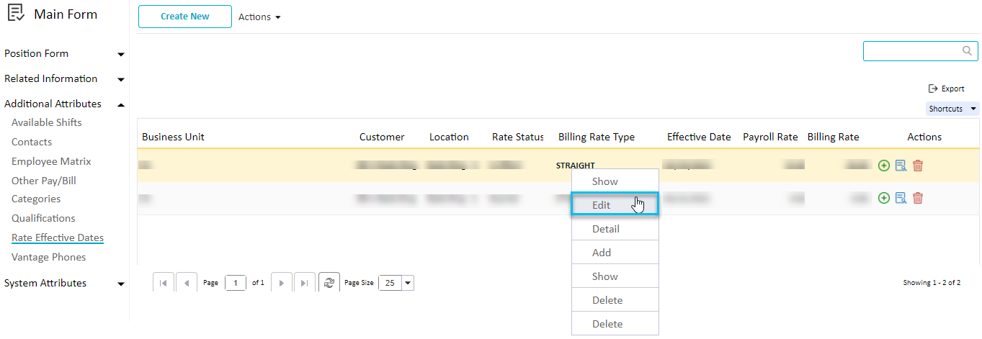The height and width of the screenshot is (339, 982).
Task: Go to last page in pager
Action: pyautogui.click(x=305, y=283)
